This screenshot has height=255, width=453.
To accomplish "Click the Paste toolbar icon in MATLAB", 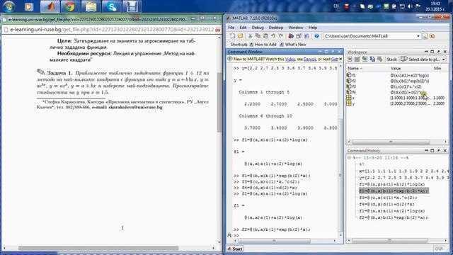I will pos(265,36).
